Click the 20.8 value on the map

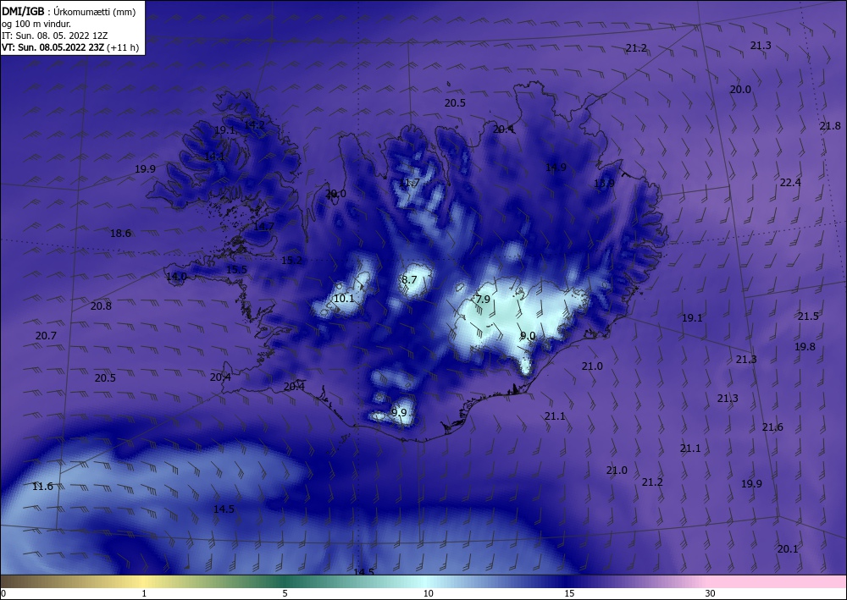101,306
